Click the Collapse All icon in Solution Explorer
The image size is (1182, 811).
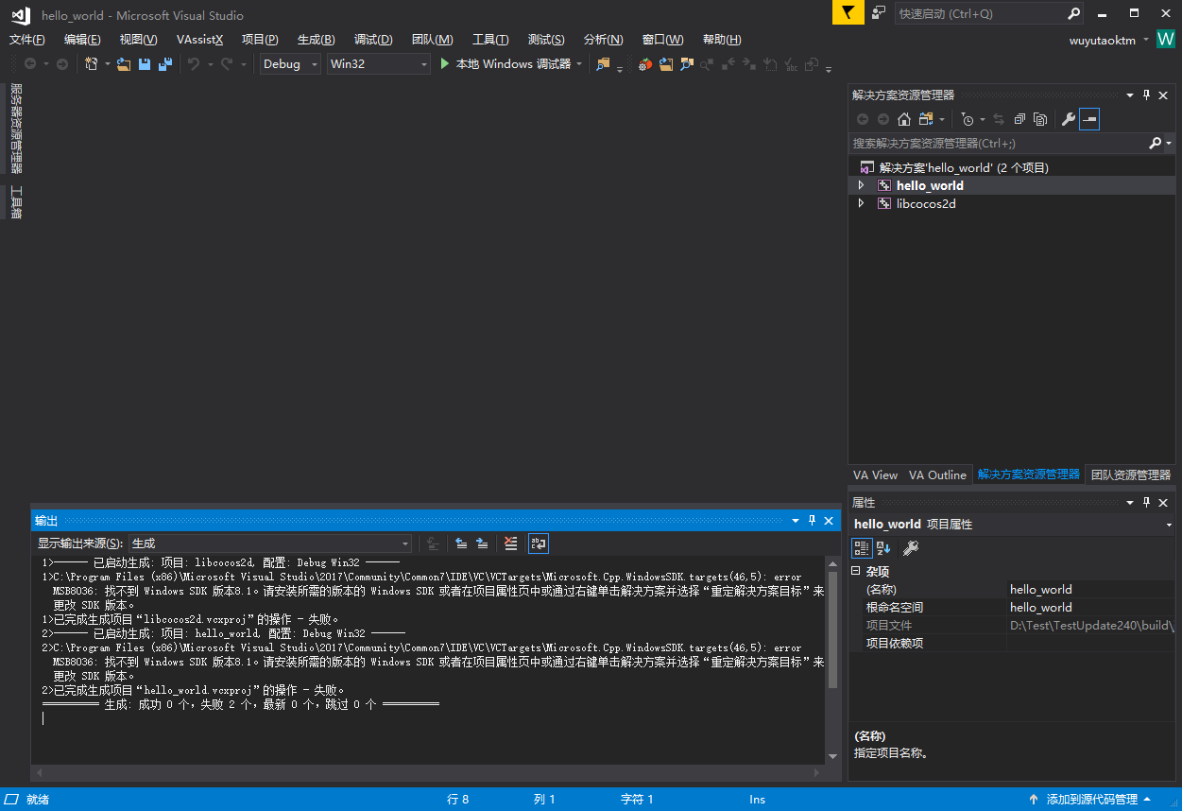coord(1019,119)
